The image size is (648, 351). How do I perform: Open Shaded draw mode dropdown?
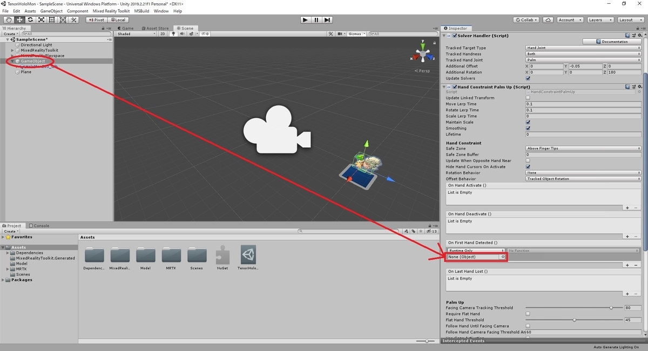[136, 33]
